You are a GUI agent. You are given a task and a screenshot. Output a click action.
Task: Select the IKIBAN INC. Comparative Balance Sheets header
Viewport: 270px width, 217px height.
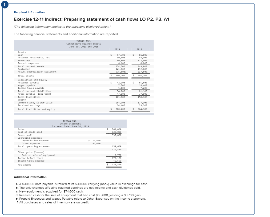[83, 43]
